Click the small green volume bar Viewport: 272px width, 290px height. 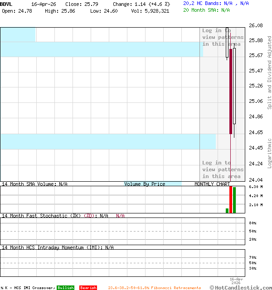point(227,210)
